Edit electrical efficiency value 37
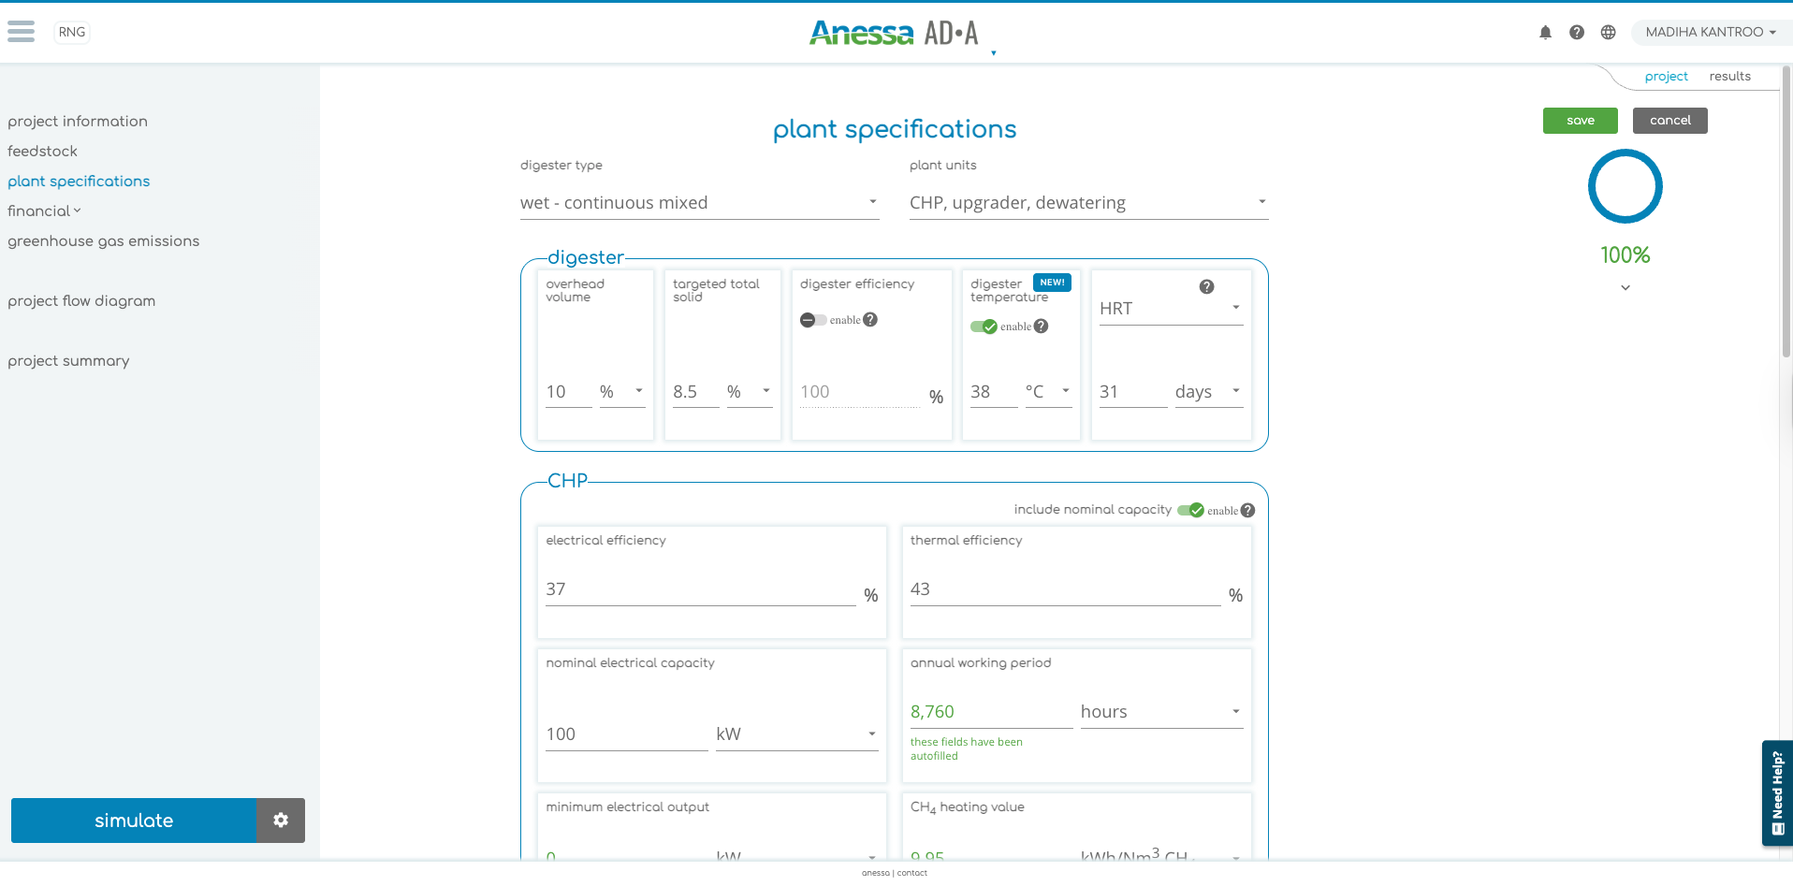The height and width of the screenshot is (886, 1793). click(701, 590)
